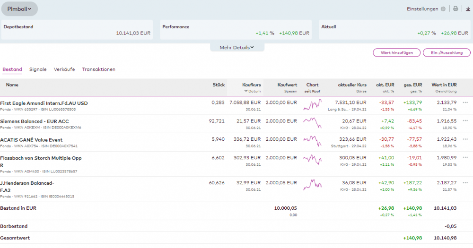
Task: Open First Eagle Amundi fund chart thumbnail
Action: [312, 105]
